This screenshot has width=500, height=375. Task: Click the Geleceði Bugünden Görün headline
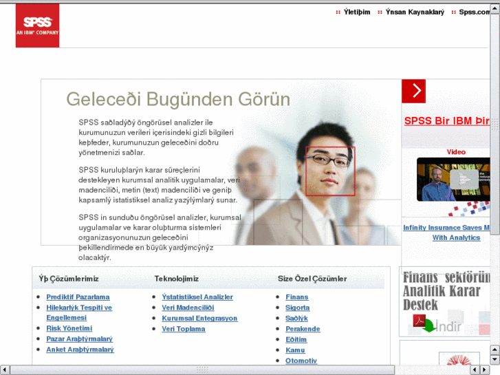[178, 99]
